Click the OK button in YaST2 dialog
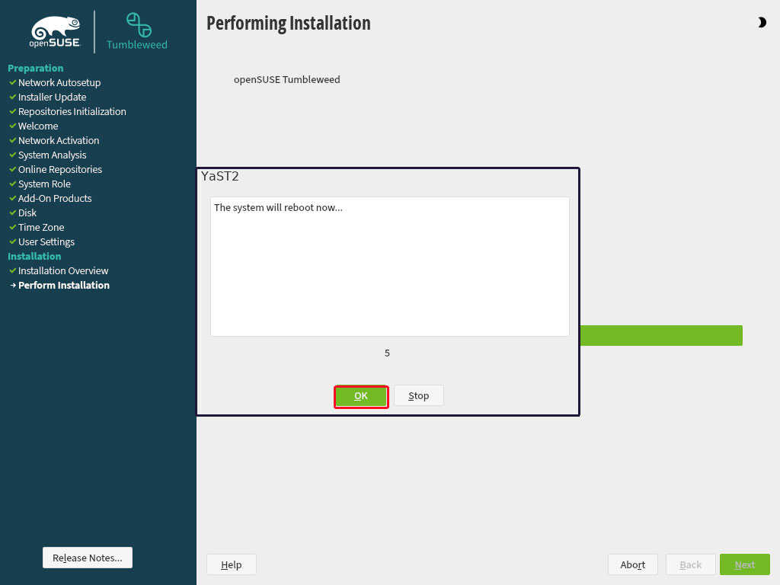This screenshot has width=780, height=585. [x=361, y=396]
